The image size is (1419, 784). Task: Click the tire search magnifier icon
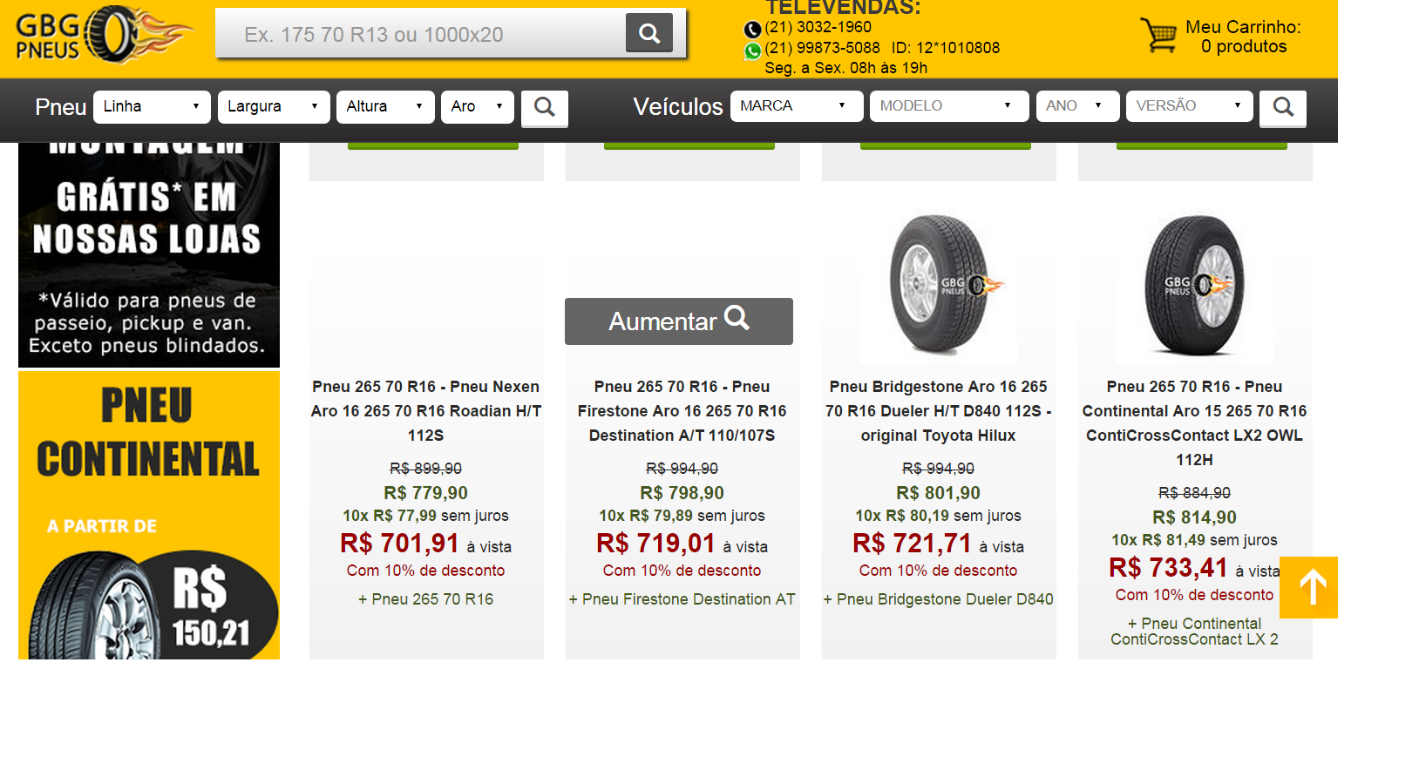[x=545, y=107]
